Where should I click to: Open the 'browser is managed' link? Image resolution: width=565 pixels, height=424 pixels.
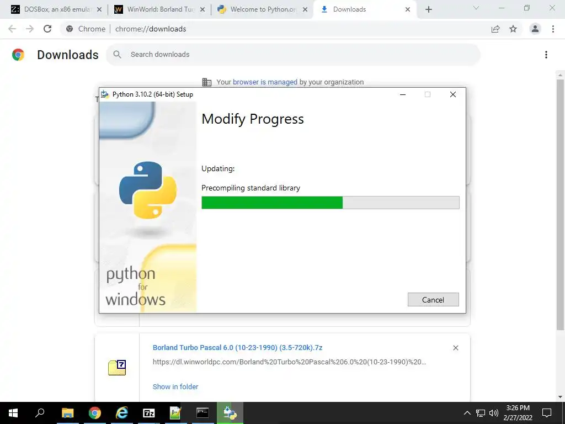click(x=265, y=82)
